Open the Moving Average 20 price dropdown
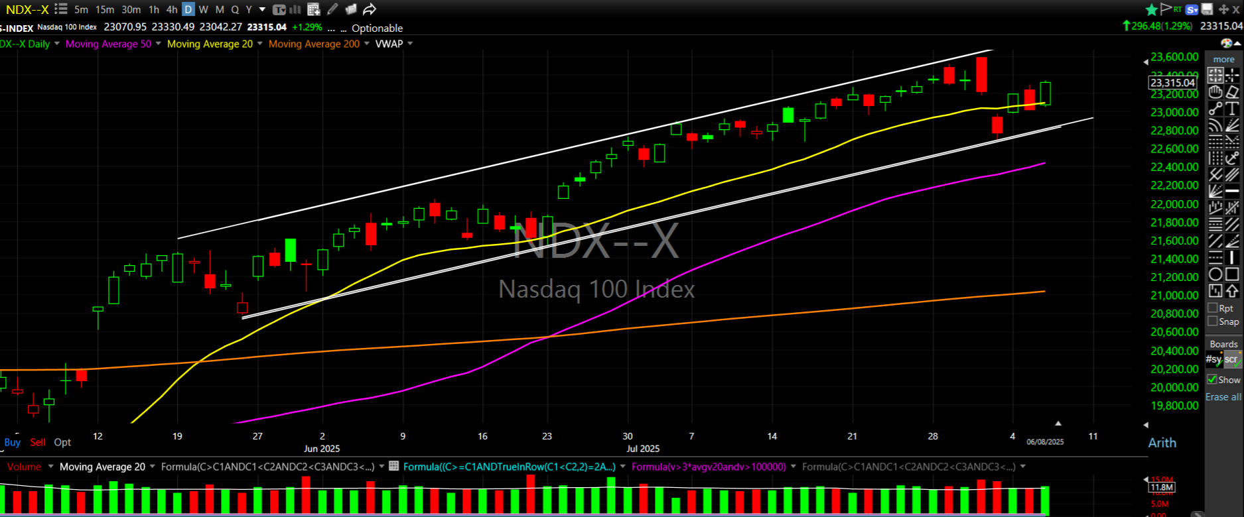This screenshot has width=1244, height=517. (x=259, y=44)
